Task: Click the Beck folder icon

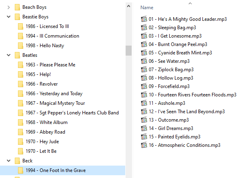Action: click(x=17, y=161)
